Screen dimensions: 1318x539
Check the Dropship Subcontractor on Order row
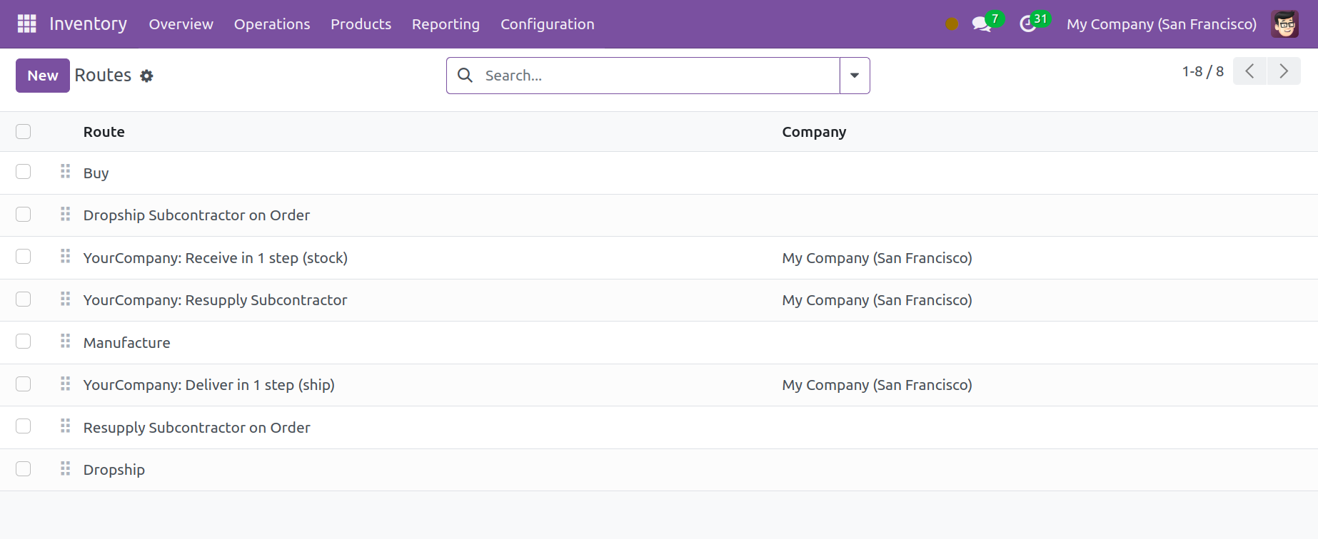click(x=24, y=215)
